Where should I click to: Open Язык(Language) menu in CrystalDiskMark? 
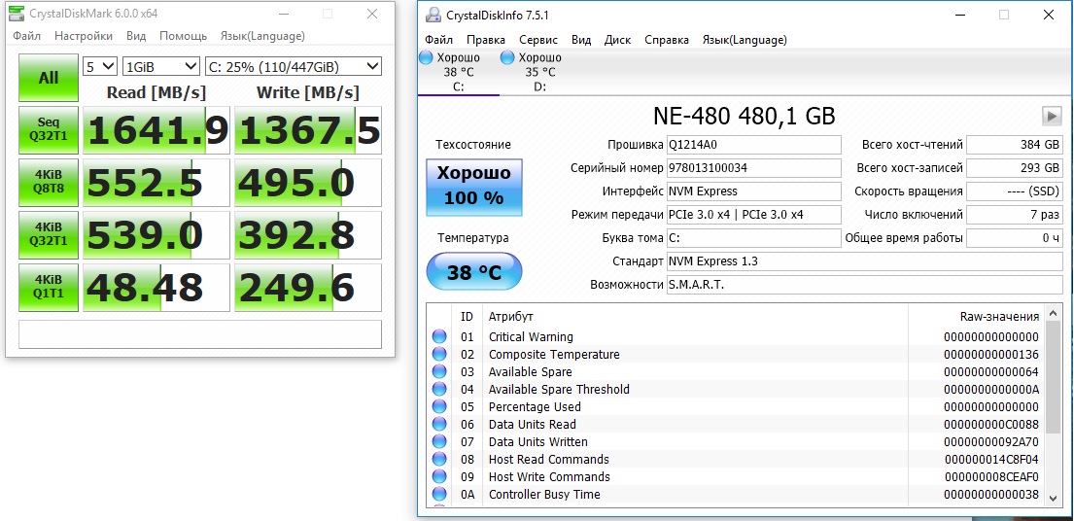click(262, 36)
